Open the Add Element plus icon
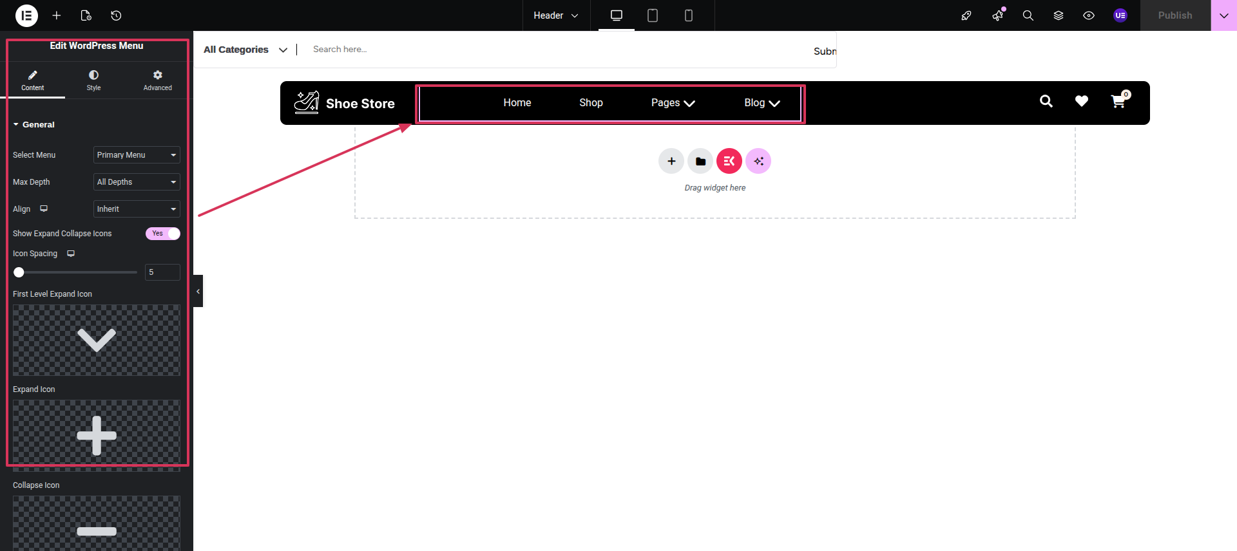The height and width of the screenshot is (551, 1237). pyautogui.click(x=57, y=15)
